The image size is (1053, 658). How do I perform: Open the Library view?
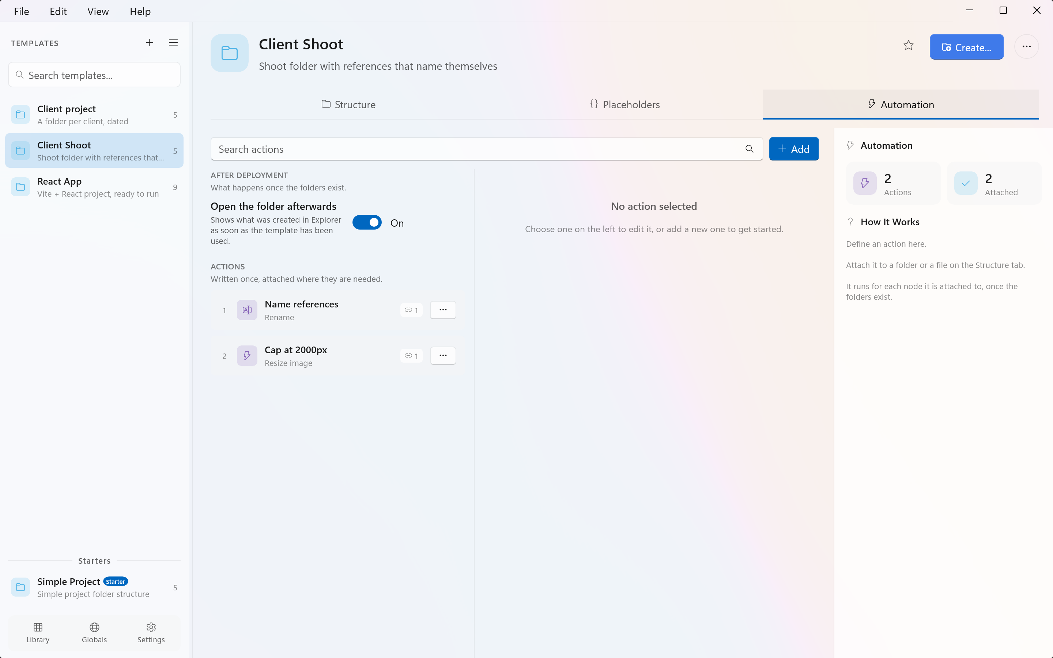(38, 633)
